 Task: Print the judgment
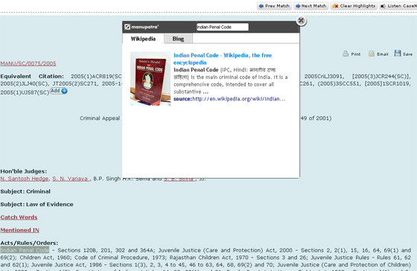point(351,54)
